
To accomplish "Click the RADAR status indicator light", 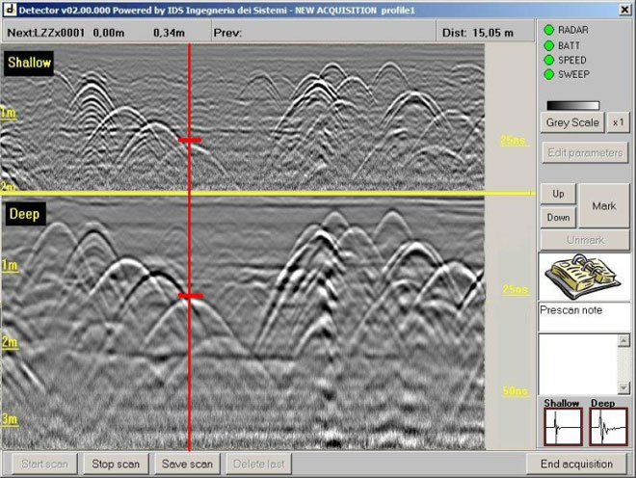I will [x=549, y=30].
